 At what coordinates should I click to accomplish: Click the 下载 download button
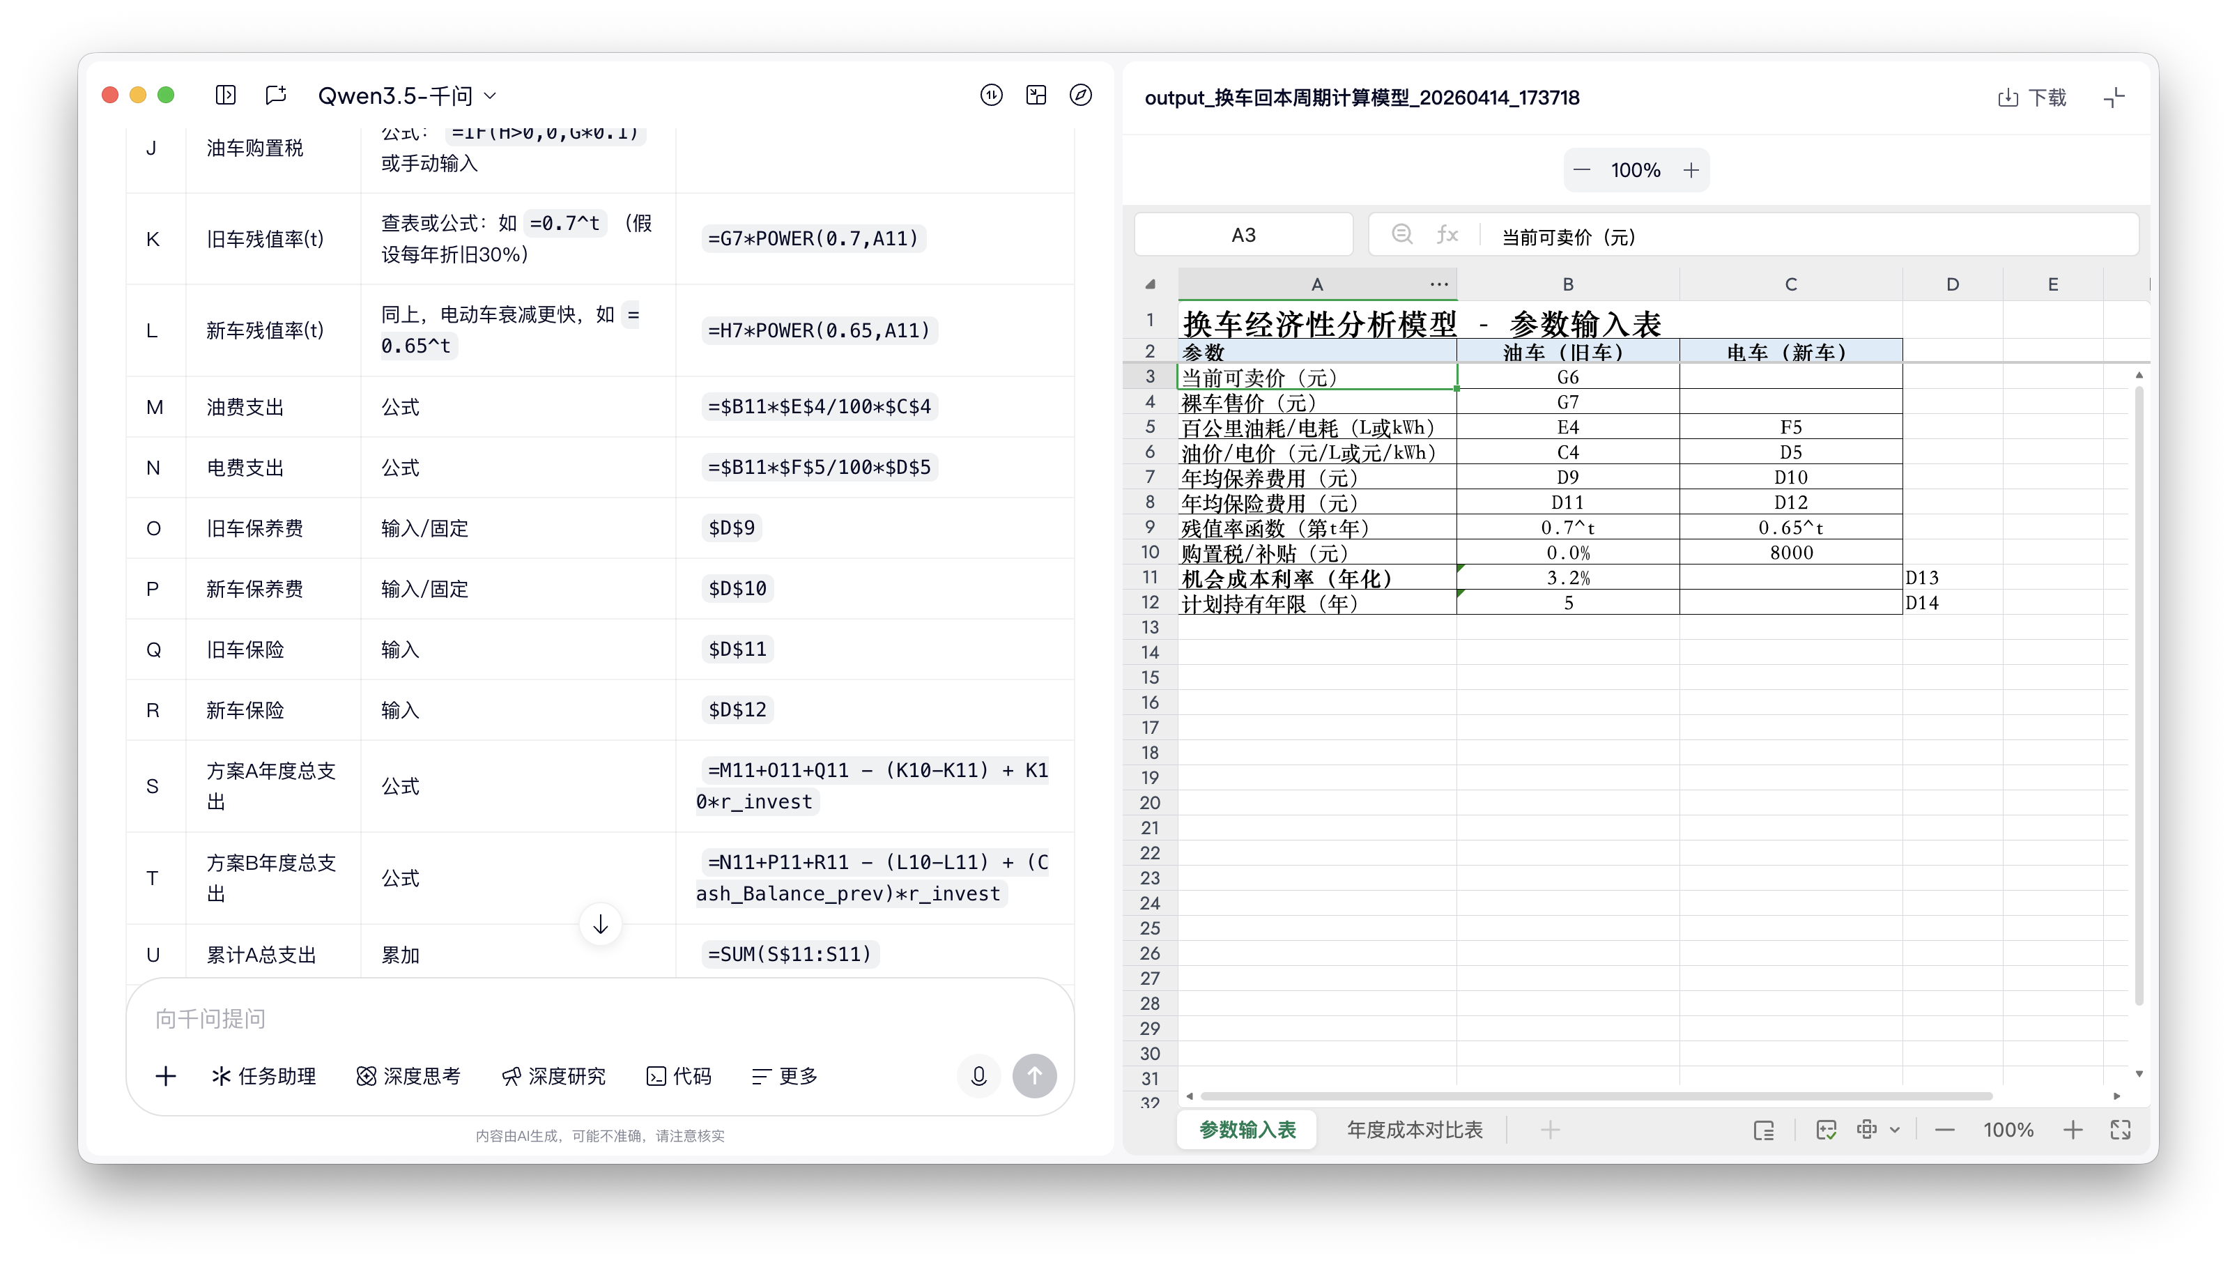point(2034,97)
